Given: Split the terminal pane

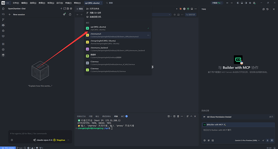Looking at the screenshot, I should [x=174, y=116].
